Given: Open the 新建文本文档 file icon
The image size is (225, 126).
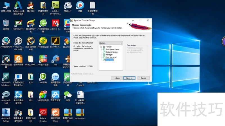Looking at the screenshot, I should tap(93, 6).
